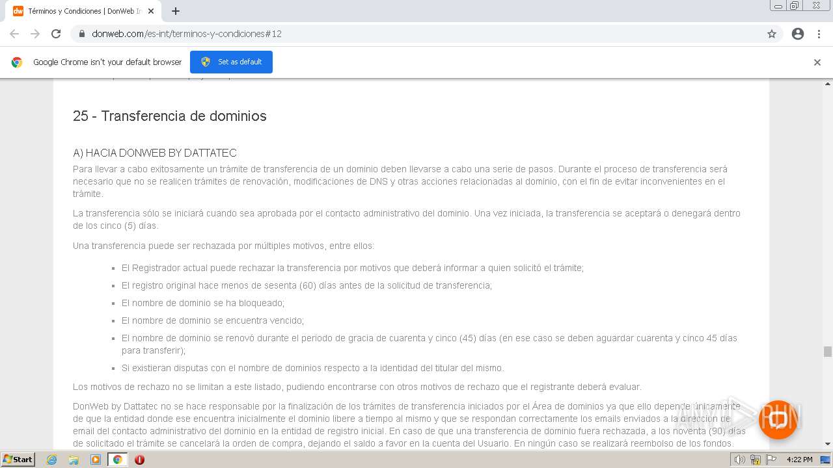Screen dimensions: 833x468
Task: Launch Internet Explorer from the taskbar
Action: coord(52,460)
